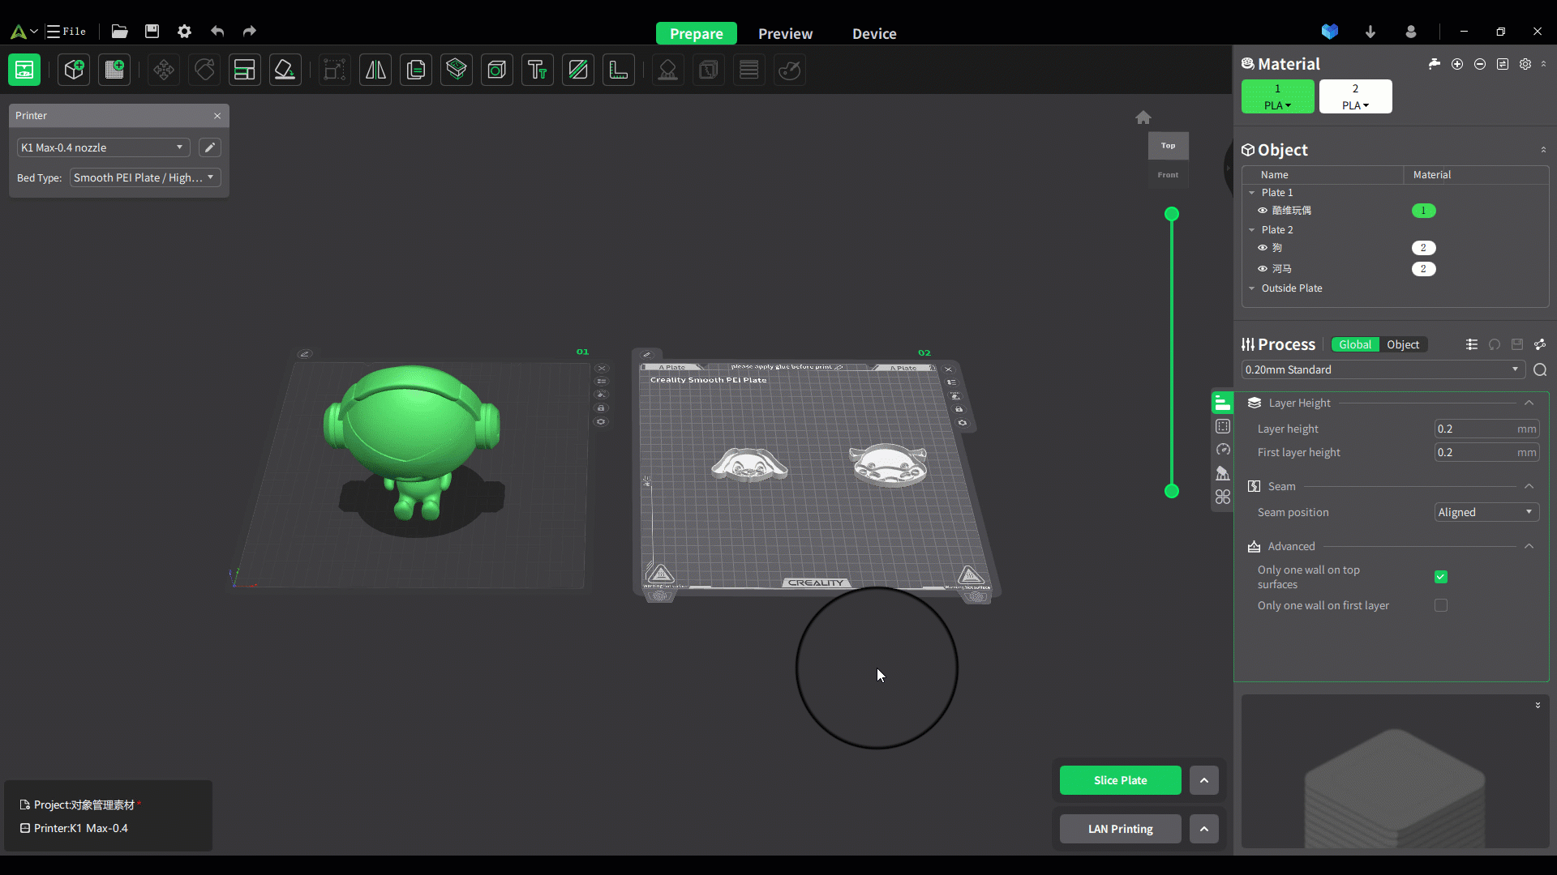The image size is (1557, 875).
Task: Click the Add Plate icon
Action: (114, 70)
